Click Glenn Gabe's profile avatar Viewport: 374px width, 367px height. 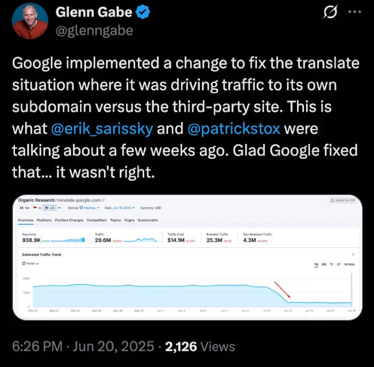pyautogui.click(x=30, y=21)
